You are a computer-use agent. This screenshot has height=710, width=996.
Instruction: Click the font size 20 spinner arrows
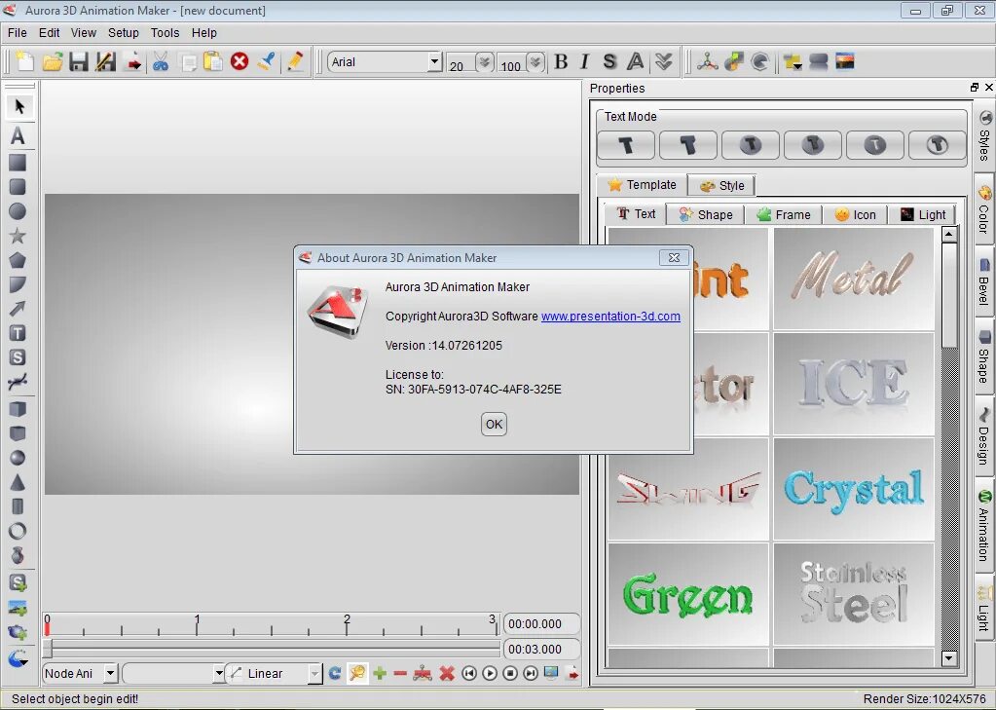point(485,61)
